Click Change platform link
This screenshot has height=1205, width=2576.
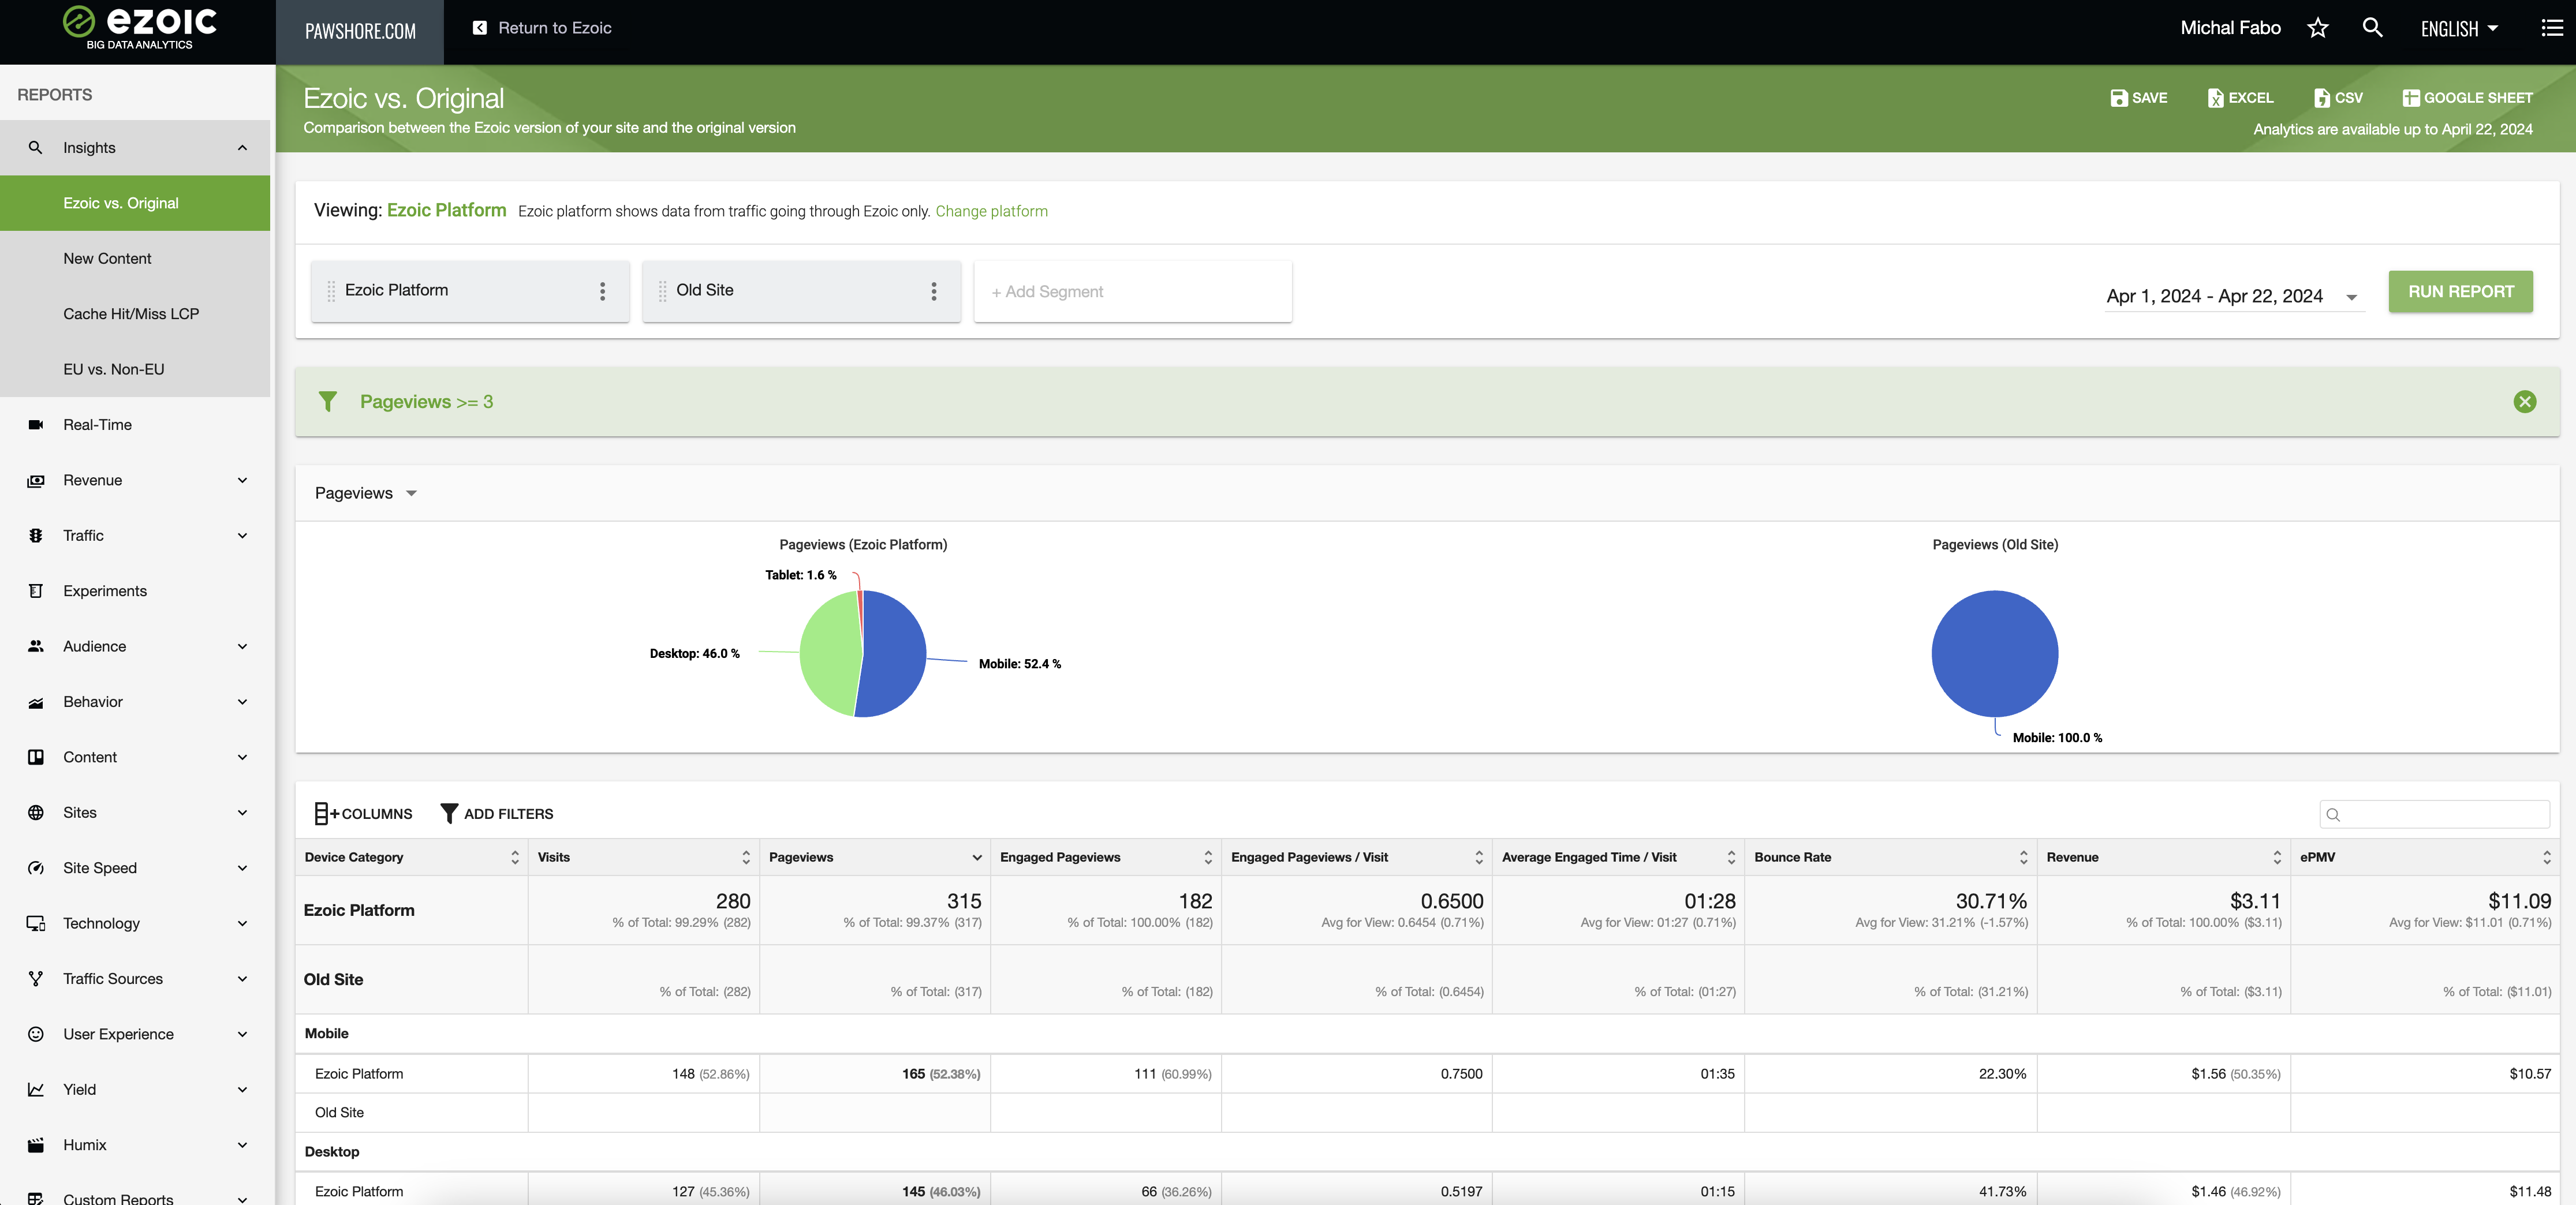pyautogui.click(x=992, y=211)
